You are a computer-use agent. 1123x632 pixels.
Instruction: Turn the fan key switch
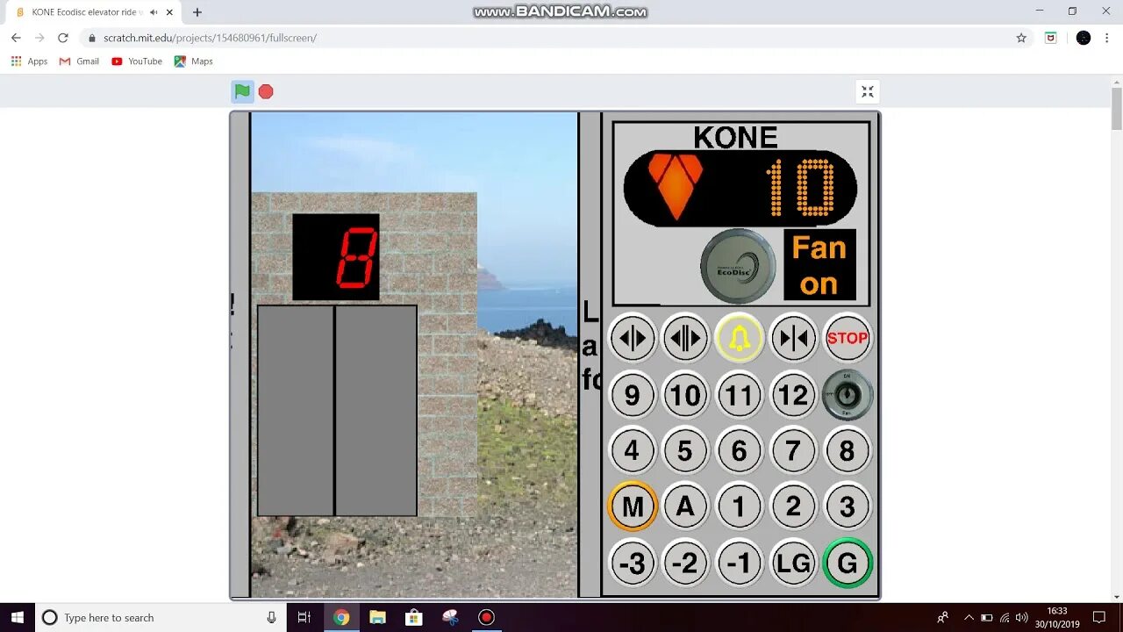coord(848,395)
